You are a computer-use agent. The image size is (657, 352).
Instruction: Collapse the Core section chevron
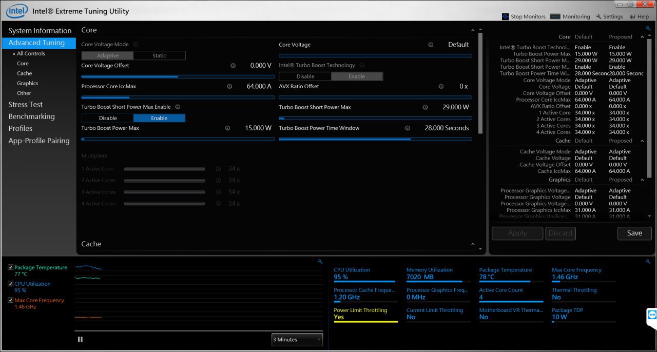[x=473, y=30]
